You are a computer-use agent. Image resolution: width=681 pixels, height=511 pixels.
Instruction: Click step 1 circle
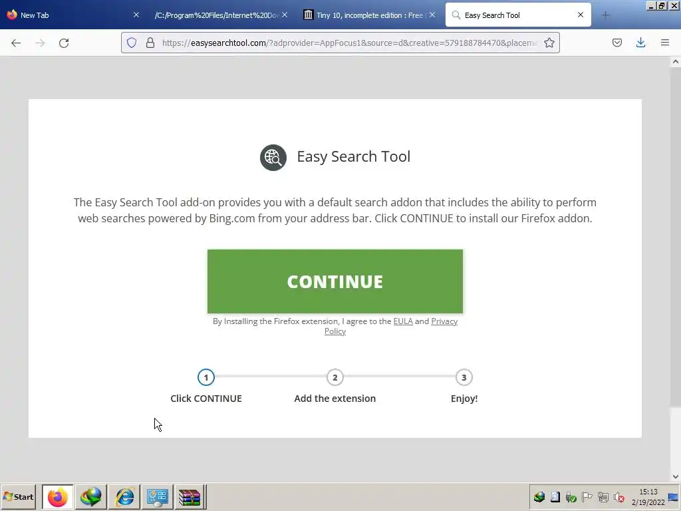(x=206, y=377)
